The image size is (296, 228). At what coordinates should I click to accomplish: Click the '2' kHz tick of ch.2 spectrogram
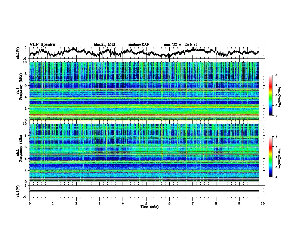pyautogui.click(x=27, y=170)
